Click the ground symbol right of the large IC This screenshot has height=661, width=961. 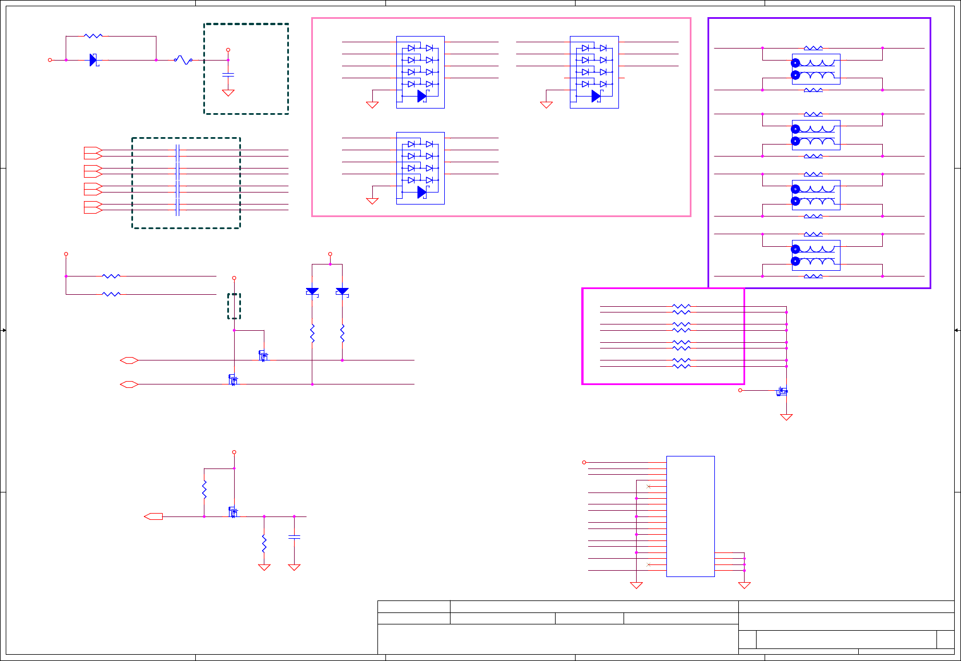[x=744, y=585]
